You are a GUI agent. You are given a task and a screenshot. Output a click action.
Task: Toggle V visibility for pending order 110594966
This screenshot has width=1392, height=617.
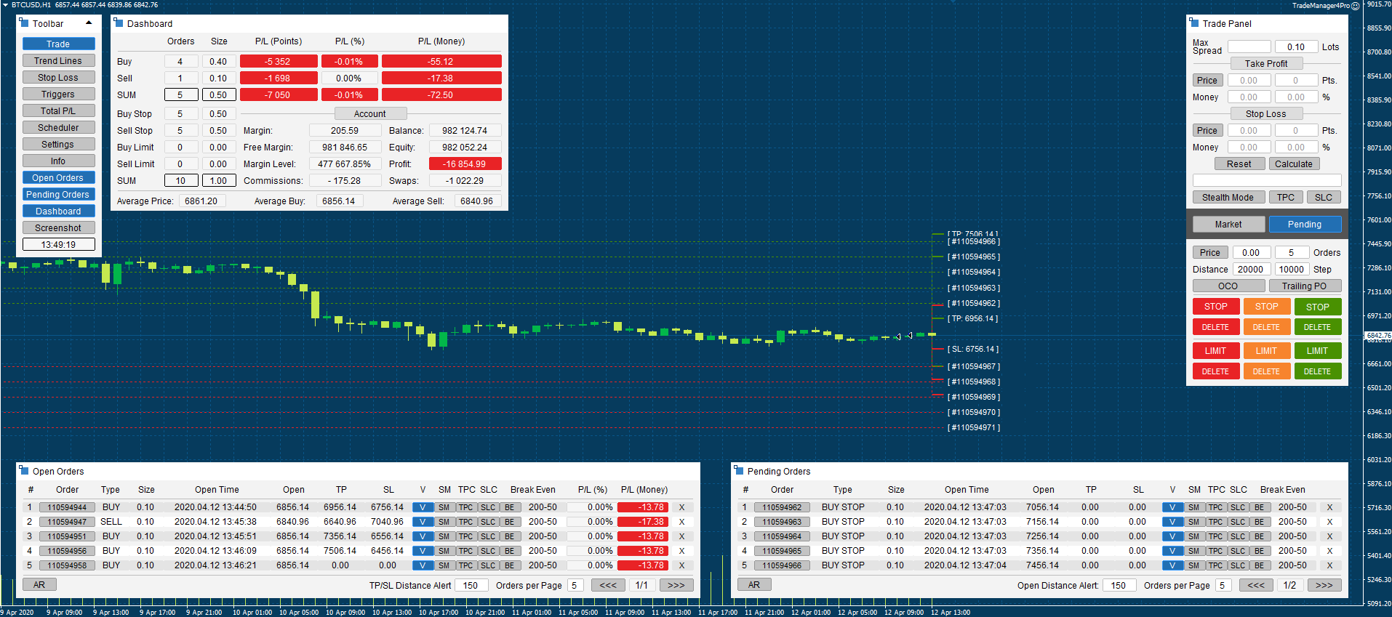1172,565
